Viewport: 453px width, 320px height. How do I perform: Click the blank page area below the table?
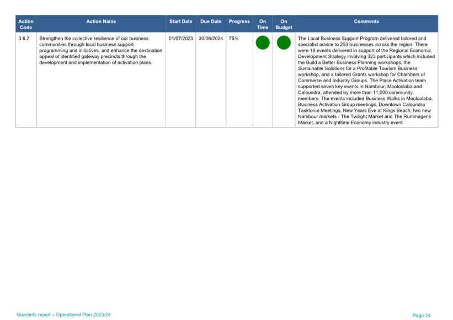coord(226,221)
